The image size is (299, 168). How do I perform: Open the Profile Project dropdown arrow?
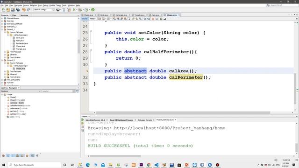[89, 10]
